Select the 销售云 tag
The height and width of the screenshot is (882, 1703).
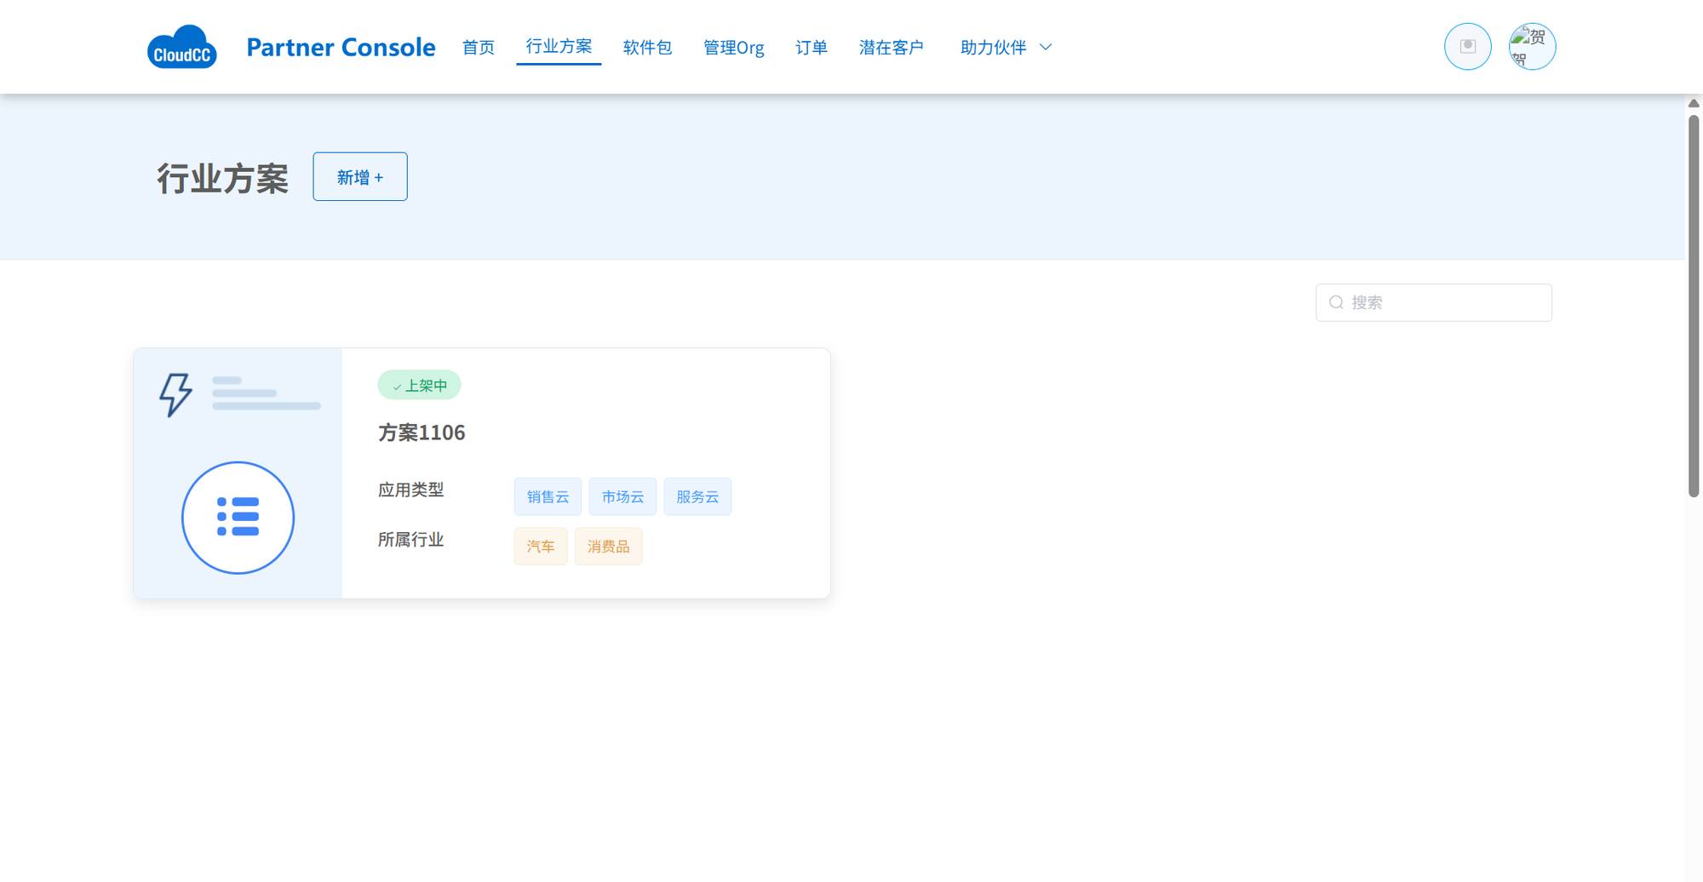pos(548,497)
